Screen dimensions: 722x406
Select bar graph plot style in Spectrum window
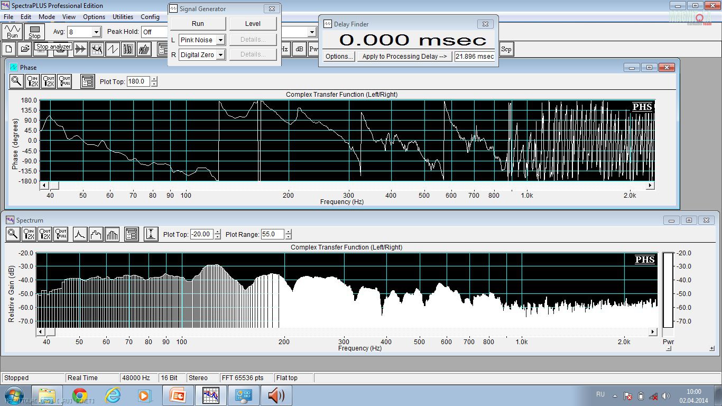tap(112, 234)
